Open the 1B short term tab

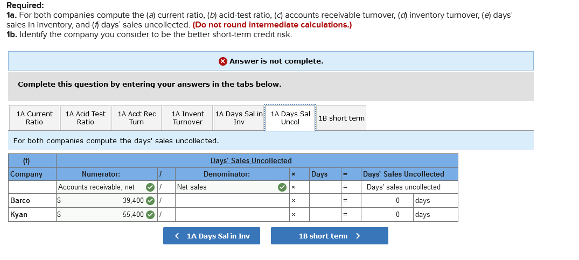click(341, 118)
